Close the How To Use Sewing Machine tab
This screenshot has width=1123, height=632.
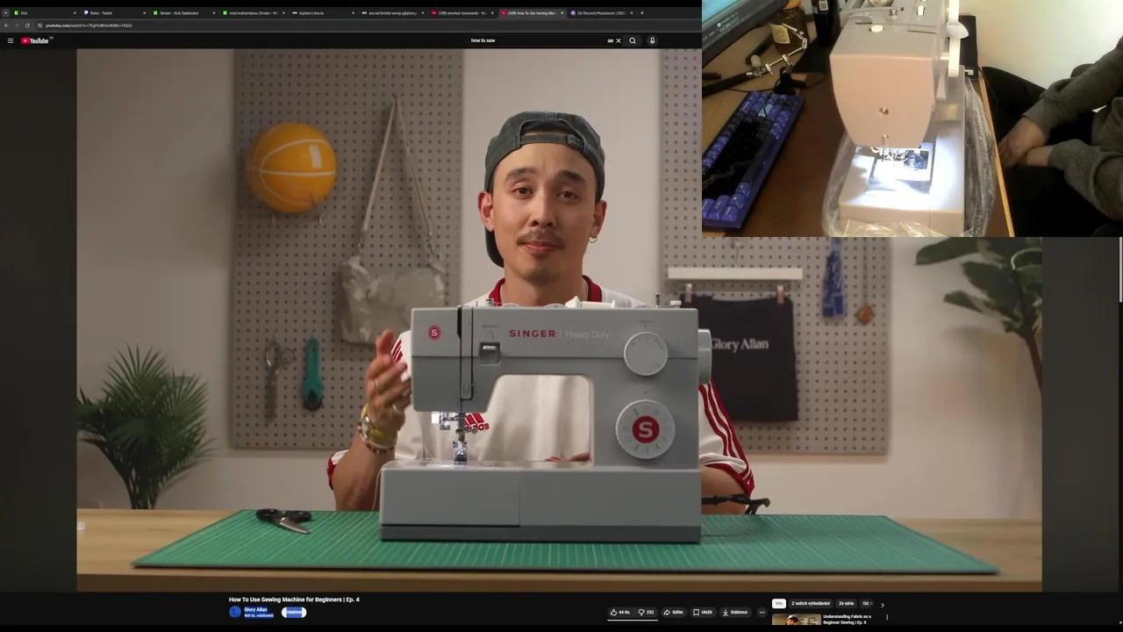click(x=561, y=13)
